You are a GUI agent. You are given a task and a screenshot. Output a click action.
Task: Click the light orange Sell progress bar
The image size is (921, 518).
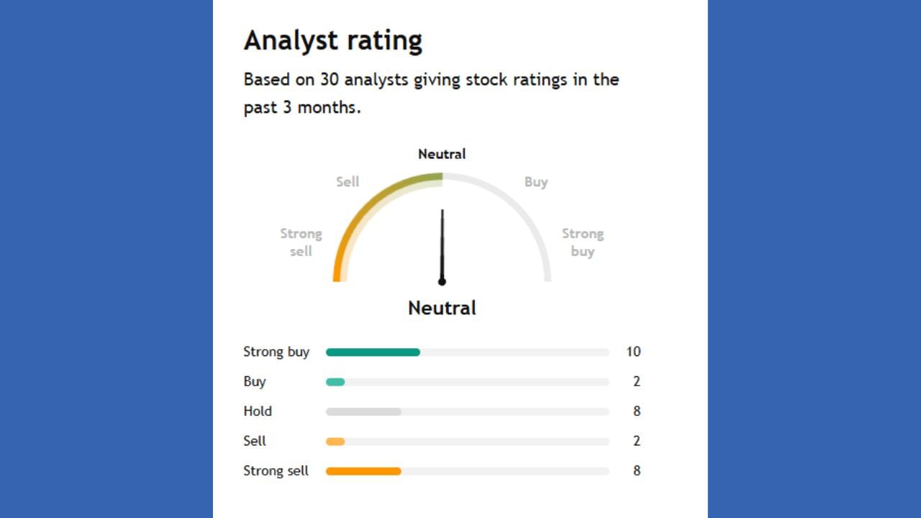[x=335, y=442]
